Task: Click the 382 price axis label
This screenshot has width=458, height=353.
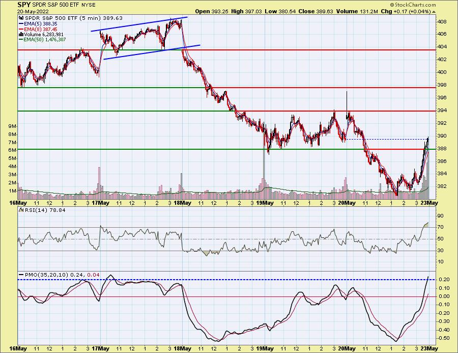Action: [442, 186]
